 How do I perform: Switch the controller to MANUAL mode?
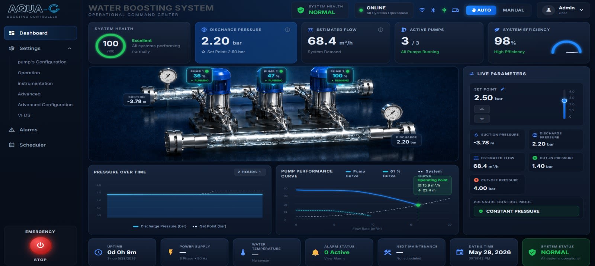pyautogui.click(x=513, y=10)
